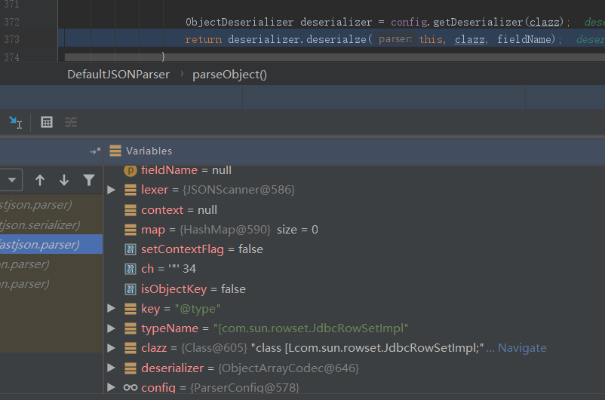Expand the deserializer variable node
The image size is (605, 400).
click(112, 368)
